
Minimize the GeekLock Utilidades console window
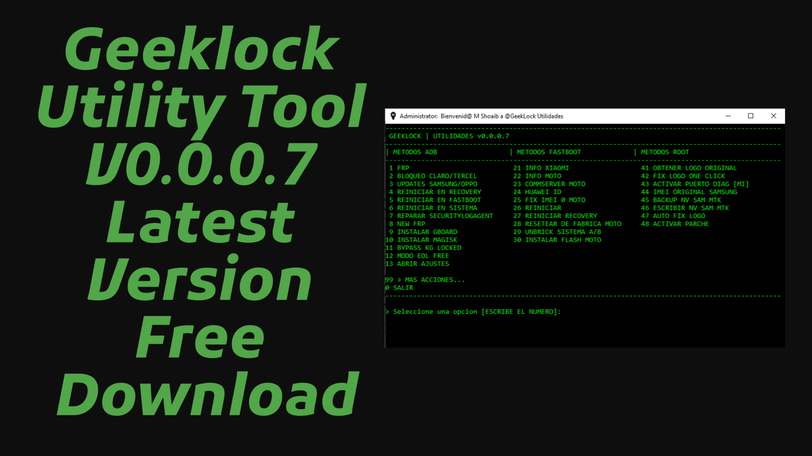point(728,116)
